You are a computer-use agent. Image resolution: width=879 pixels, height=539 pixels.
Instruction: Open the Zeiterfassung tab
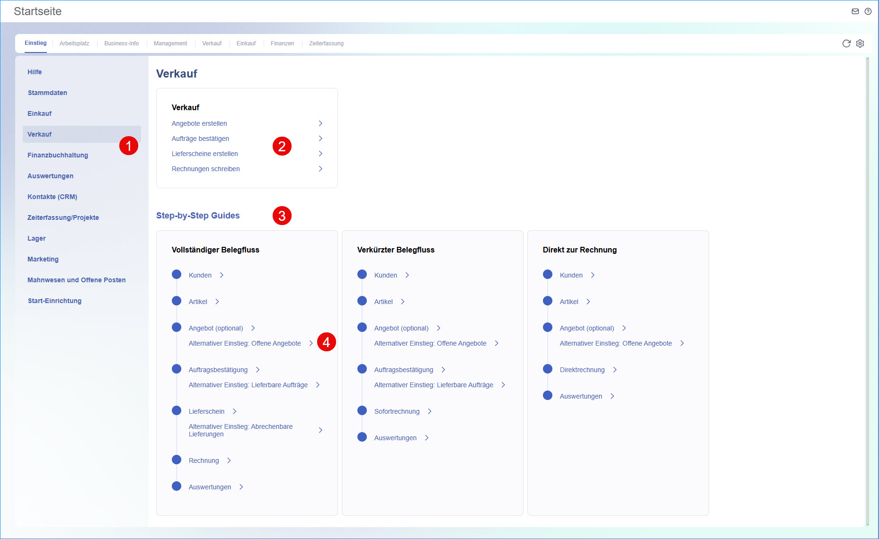[326, 43]
